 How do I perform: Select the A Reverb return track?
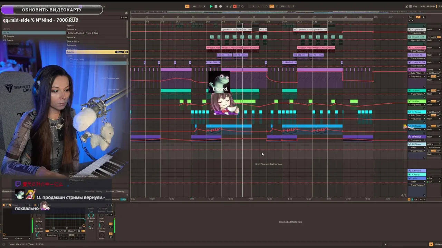click(x=417, y=170)
